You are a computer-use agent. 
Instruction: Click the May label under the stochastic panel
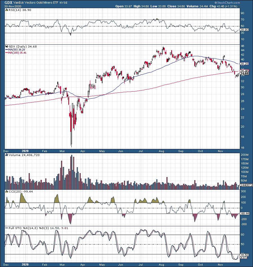(x=102, y=265)
